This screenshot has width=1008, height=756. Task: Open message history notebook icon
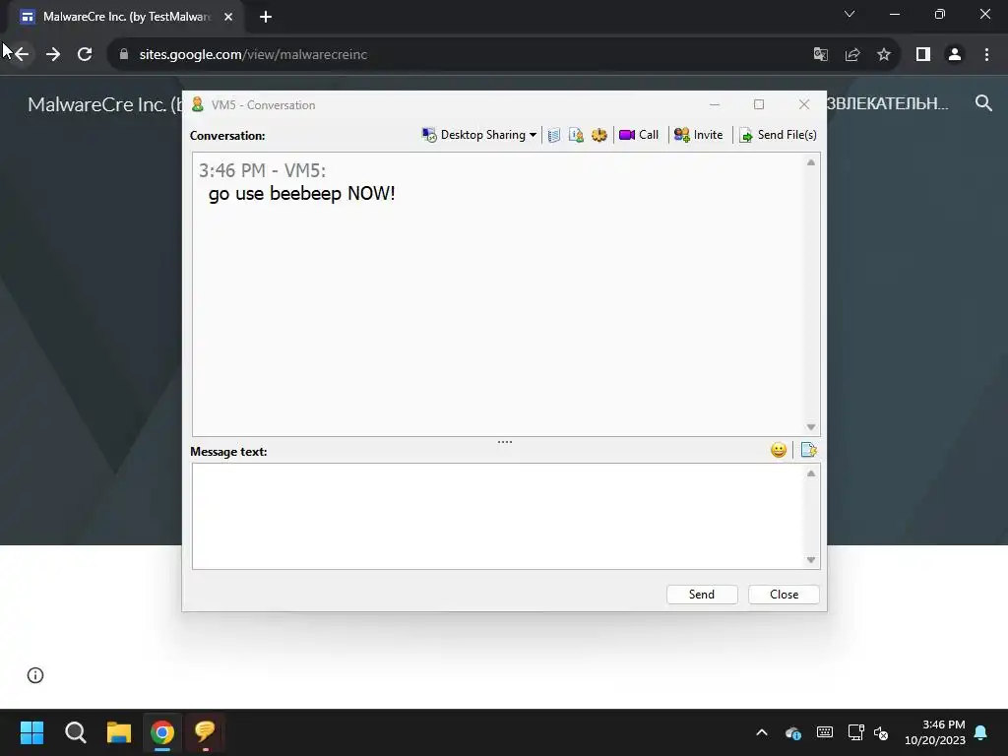pos(553,135)
